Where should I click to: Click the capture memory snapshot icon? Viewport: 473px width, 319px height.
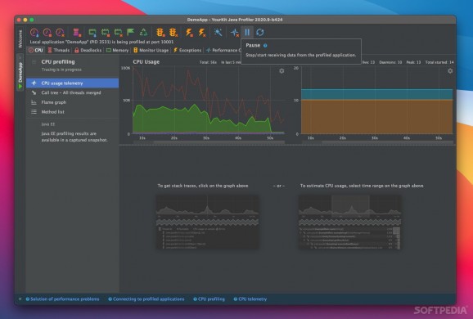92,32
